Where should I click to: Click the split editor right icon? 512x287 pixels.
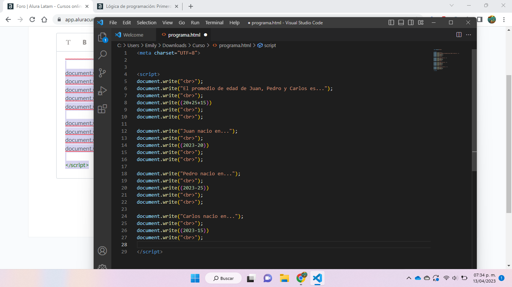(459, 35)
